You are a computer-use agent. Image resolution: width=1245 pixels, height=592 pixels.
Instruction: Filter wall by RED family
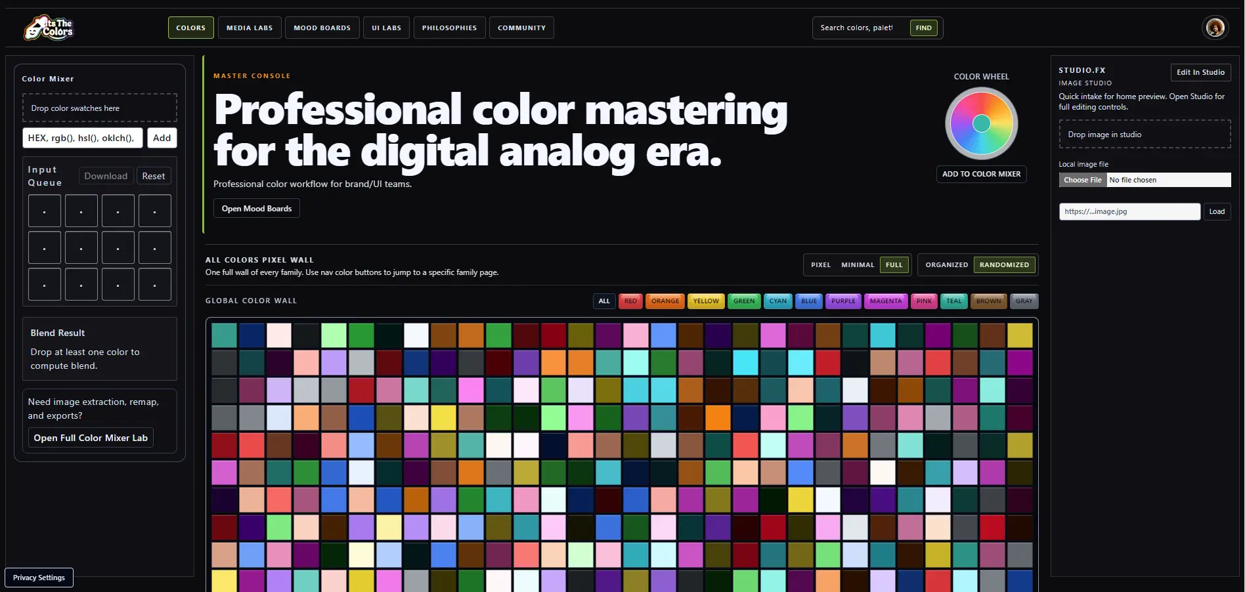coord(630,301)
